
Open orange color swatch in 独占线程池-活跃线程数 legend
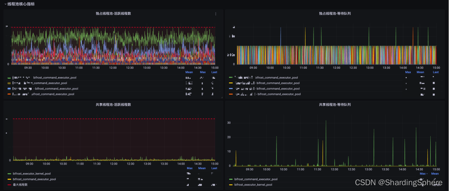(x=10, y=94)
